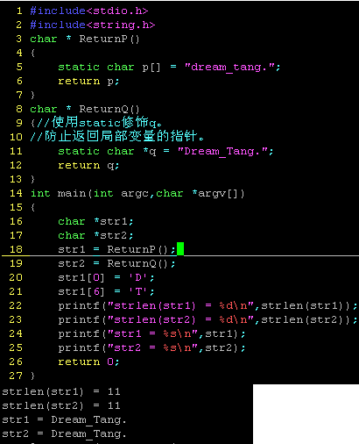This screenshot has width=359, height=444.
Task: Click the declaration 'char *str1;'
Action: 95,221
